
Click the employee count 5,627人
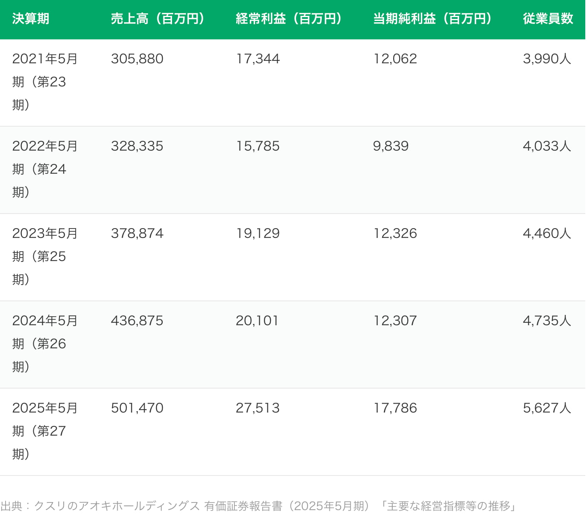click(x=547, y=408)
